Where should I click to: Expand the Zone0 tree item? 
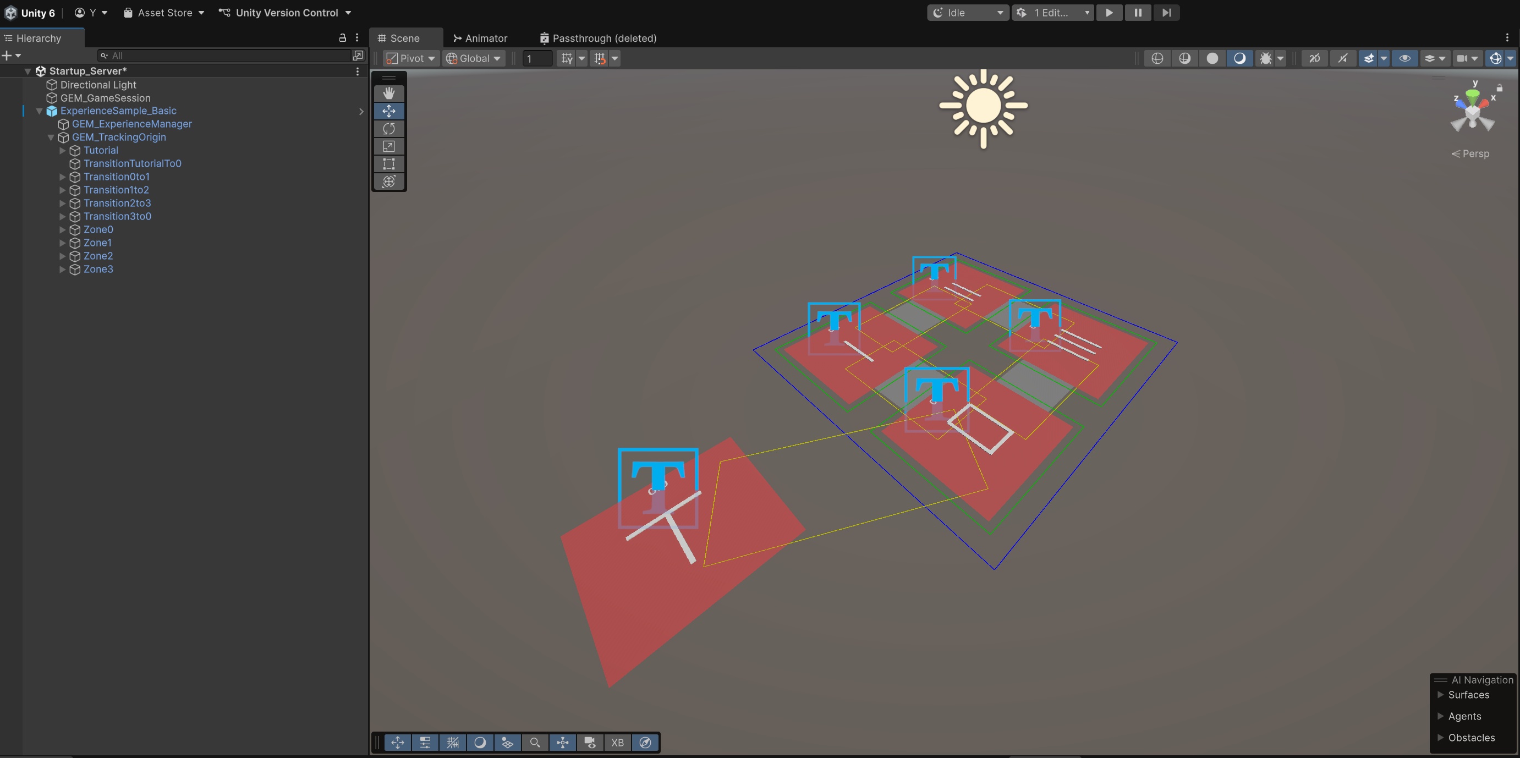[63, 229]
